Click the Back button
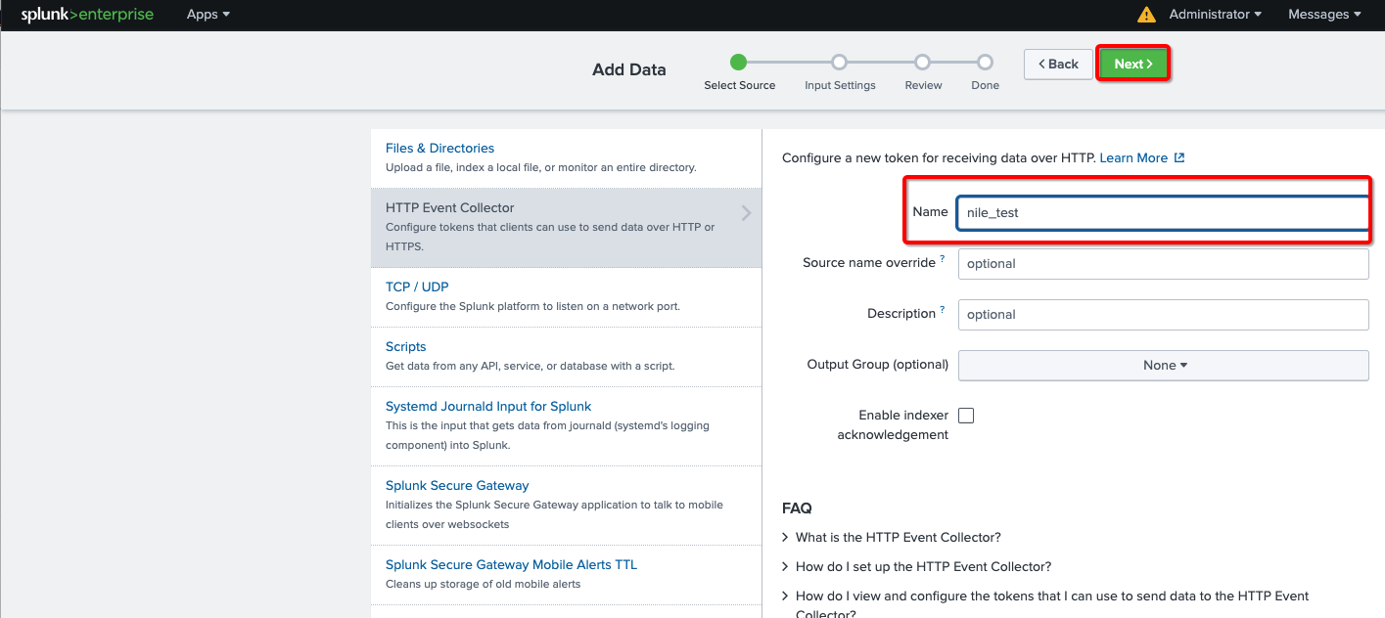Image resolution: width=1385 pixels, height=618 pixels. pos(1058,64)
